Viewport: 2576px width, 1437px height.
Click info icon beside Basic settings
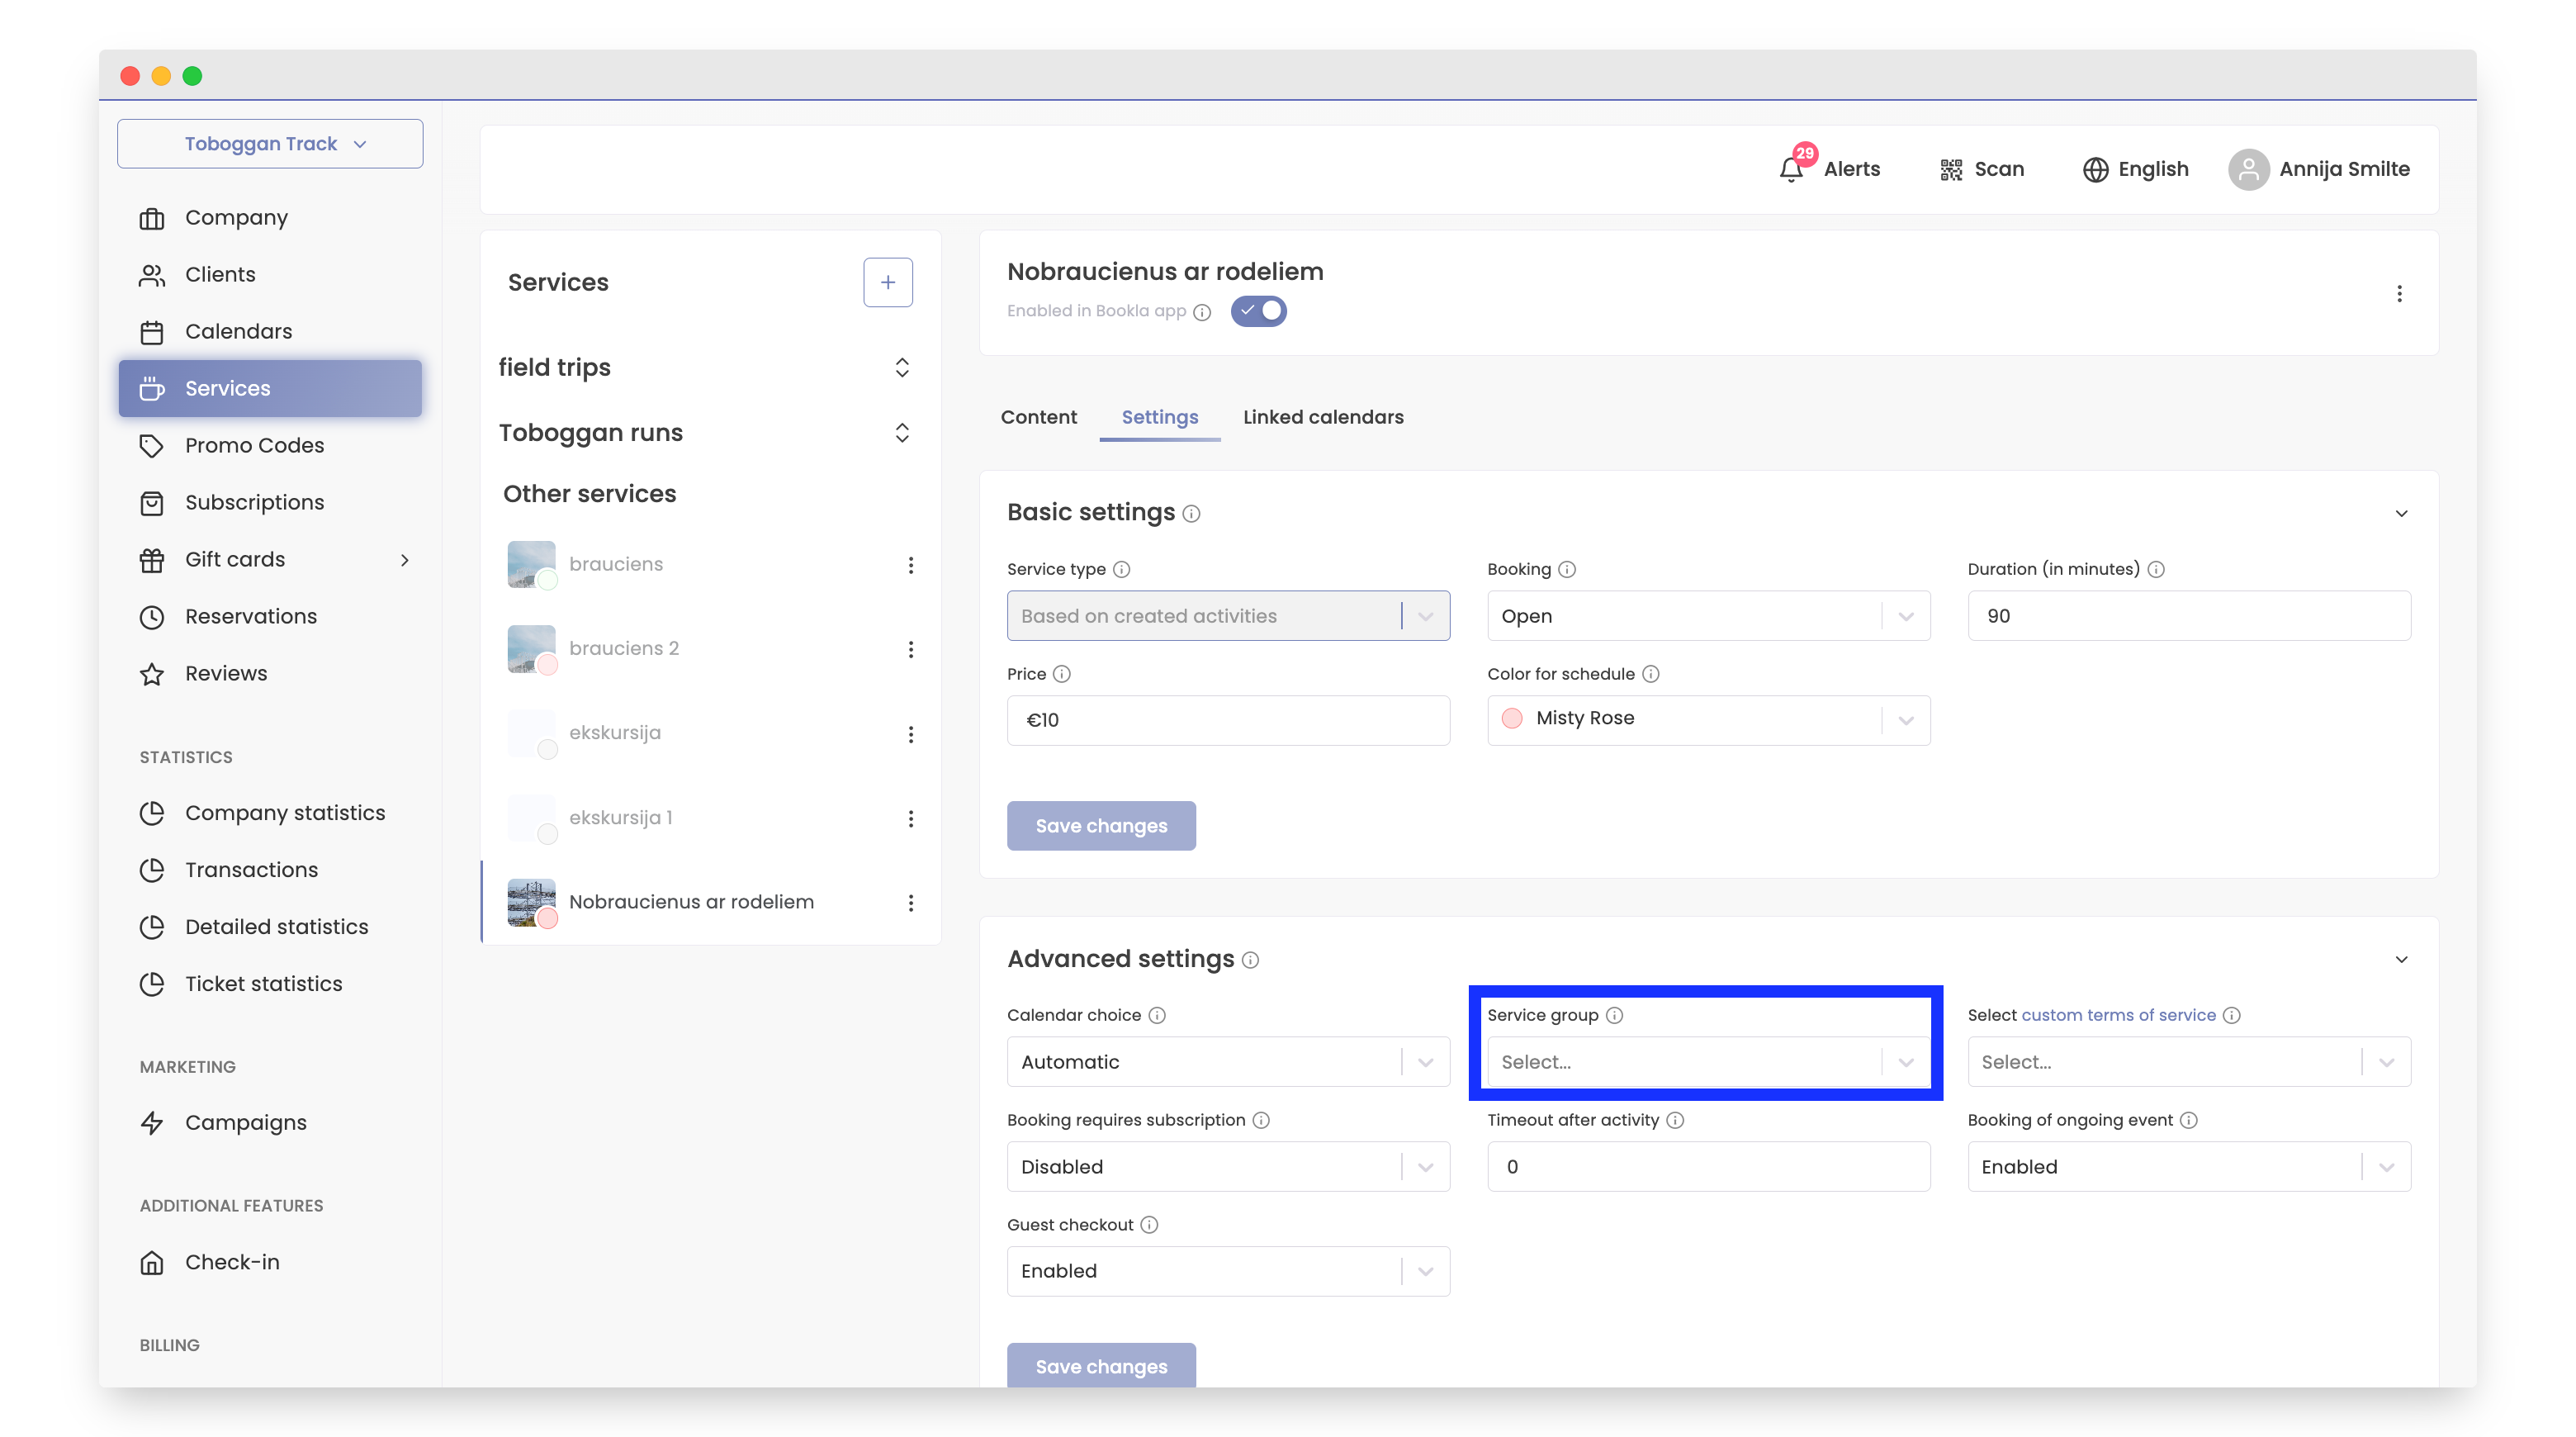pos(1191,513)
